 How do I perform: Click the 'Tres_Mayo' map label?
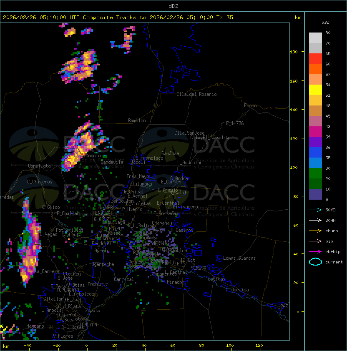(138, 176)
